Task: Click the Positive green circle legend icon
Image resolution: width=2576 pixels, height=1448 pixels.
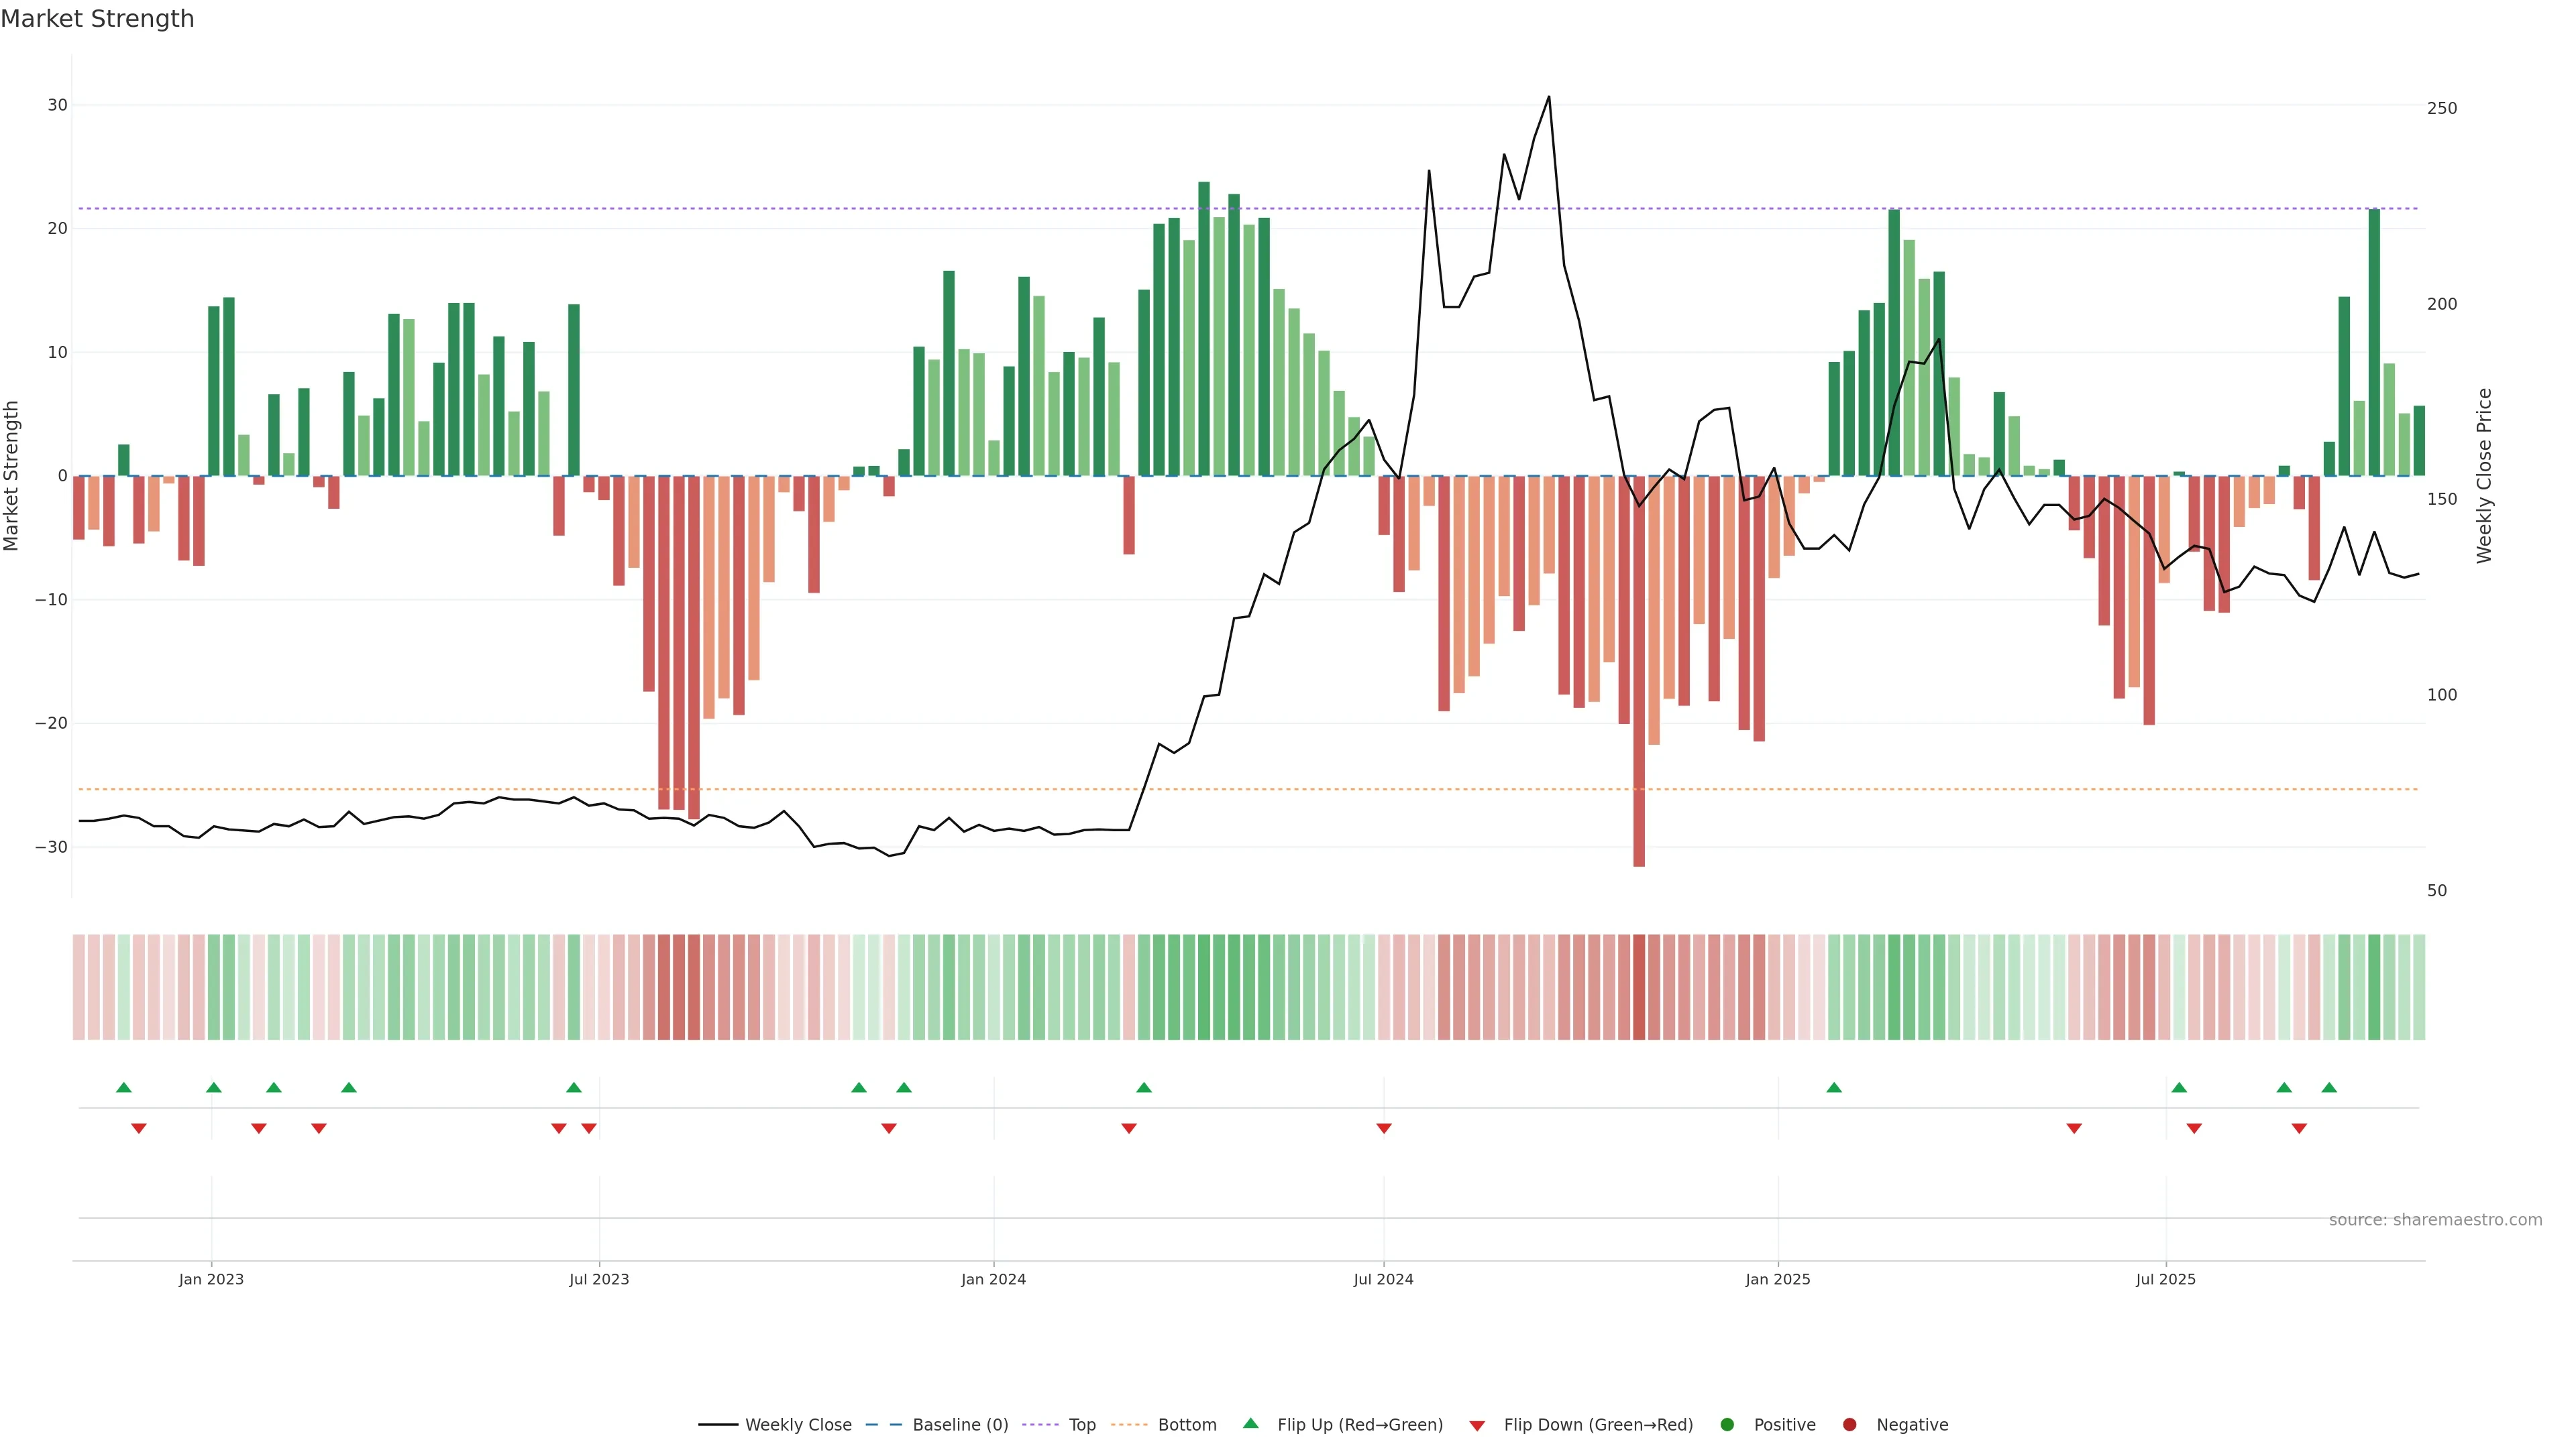Action: click(x=1727, y=1425)
